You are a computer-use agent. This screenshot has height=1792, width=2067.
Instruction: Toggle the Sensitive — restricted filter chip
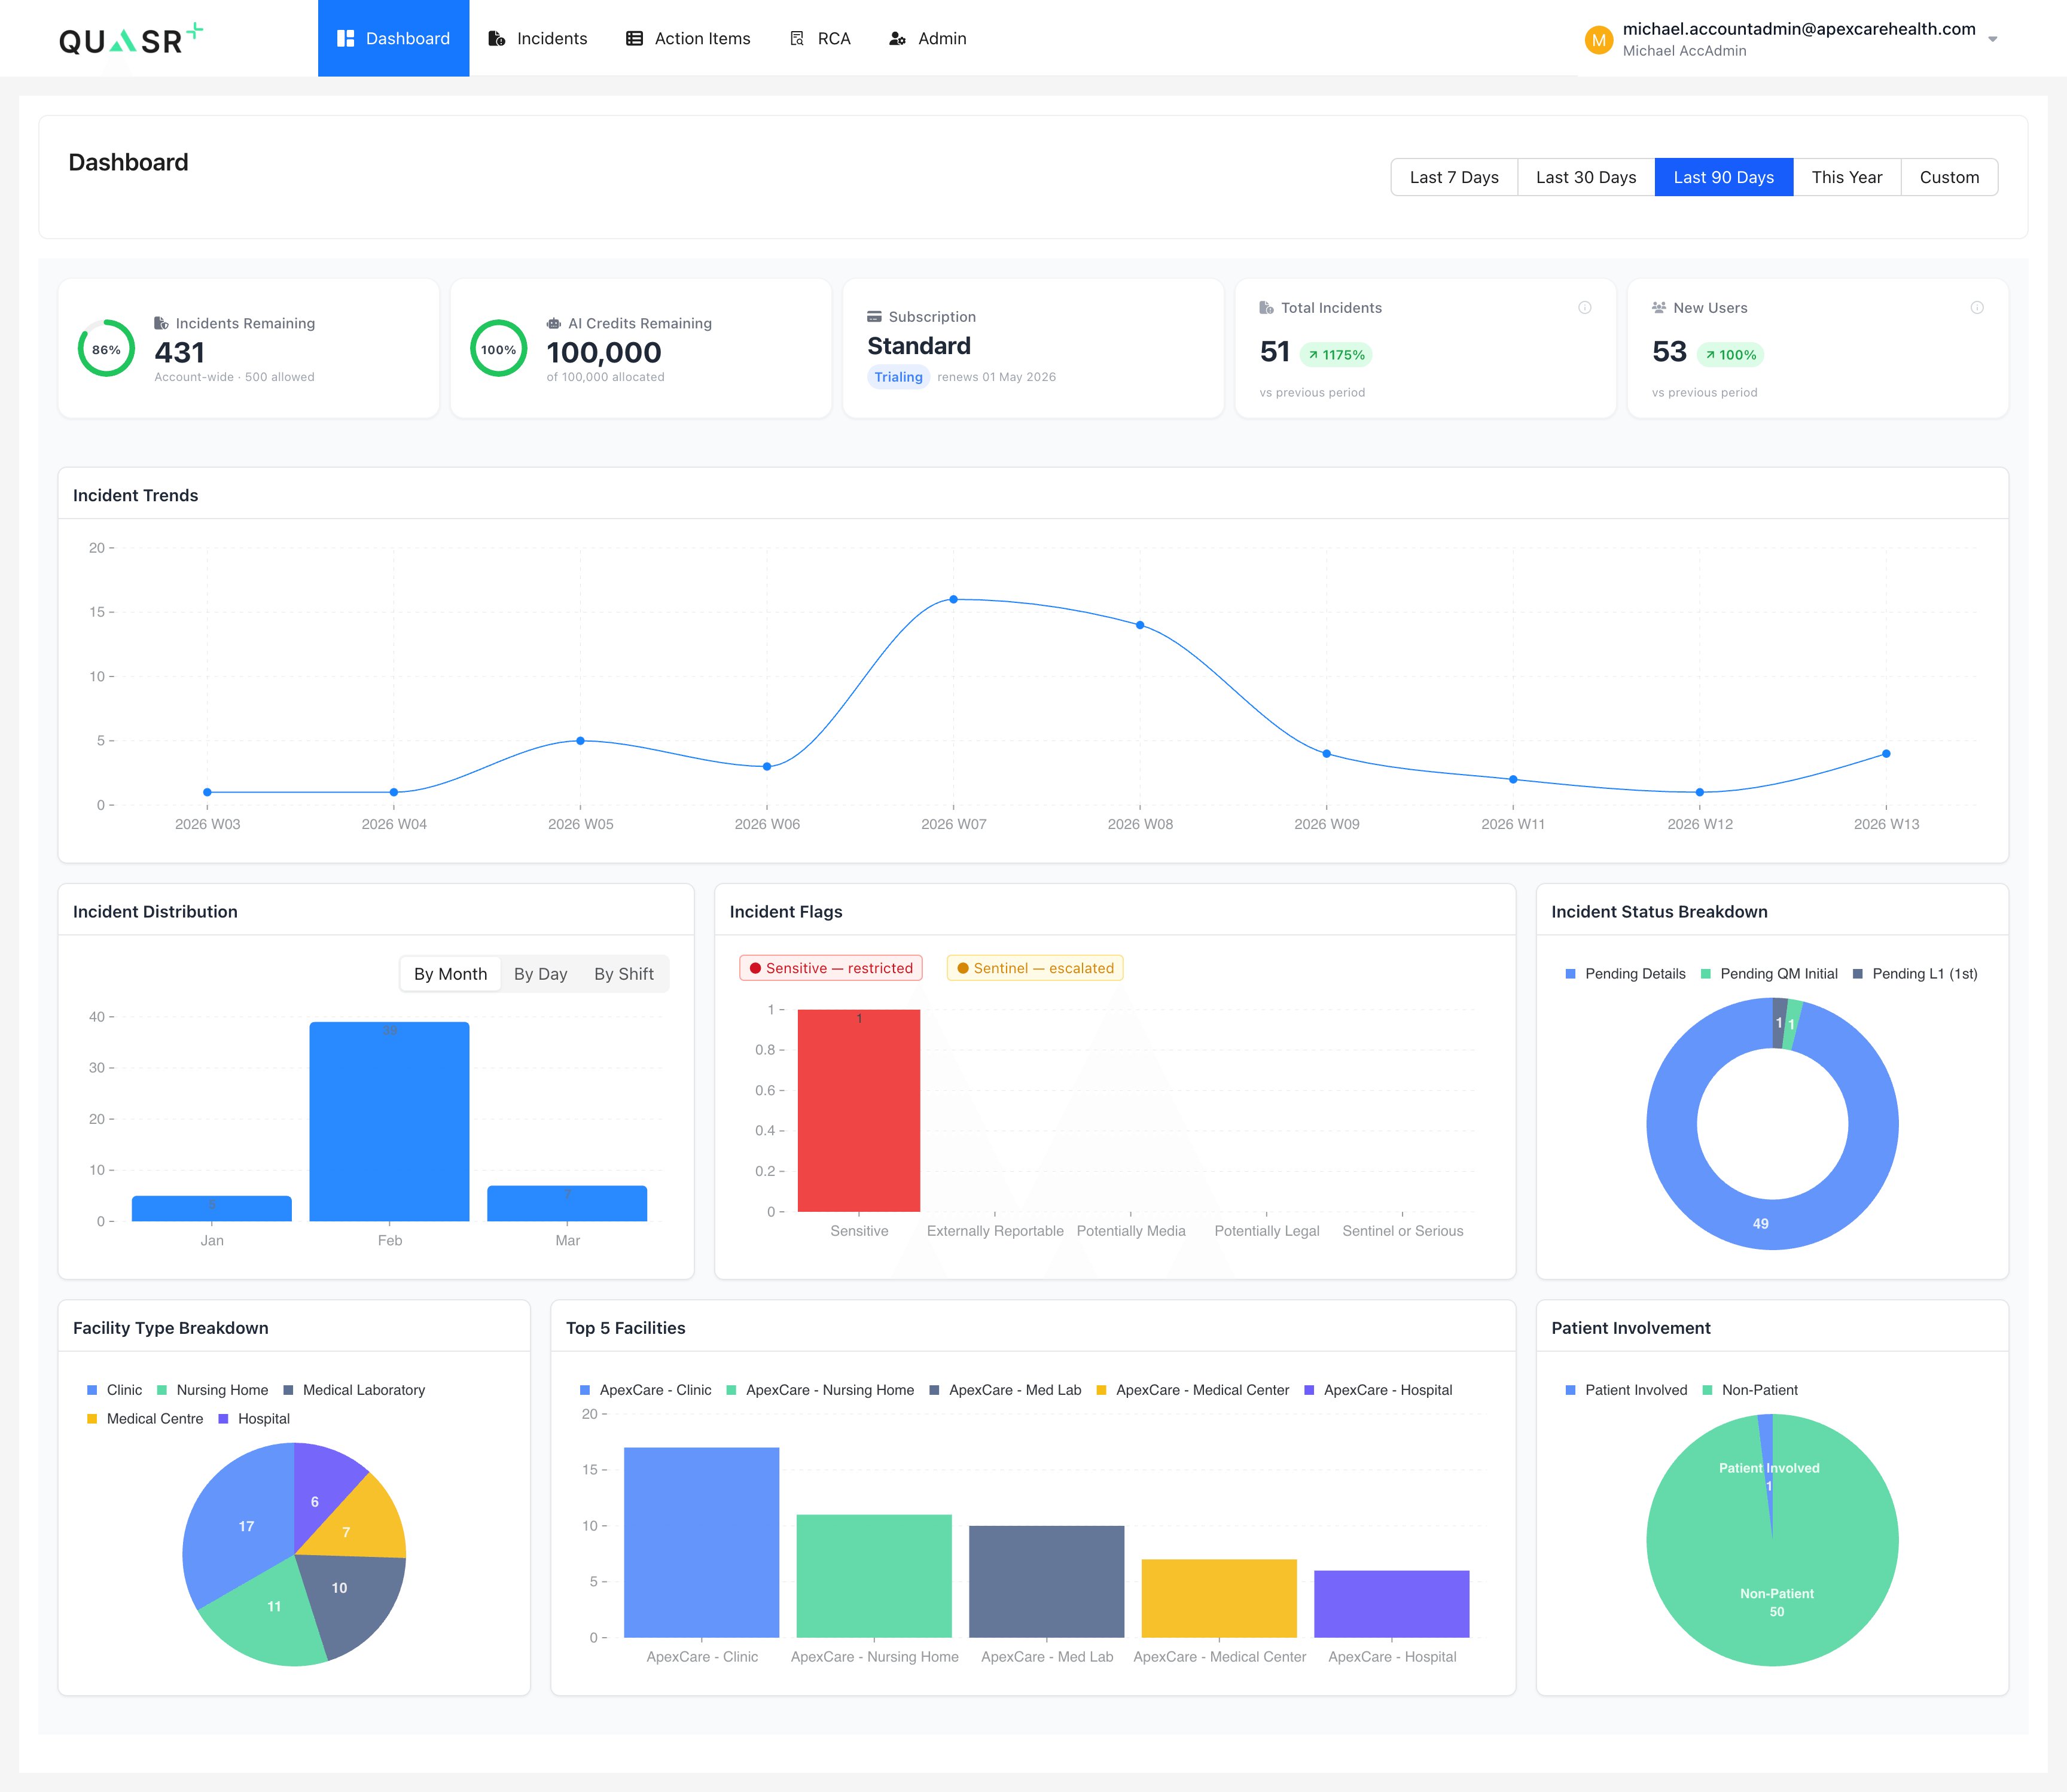[830, 967]
